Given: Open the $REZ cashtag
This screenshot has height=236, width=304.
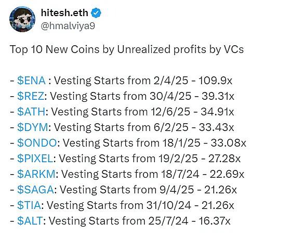Looking at the screenshot, I should [31, 96].
